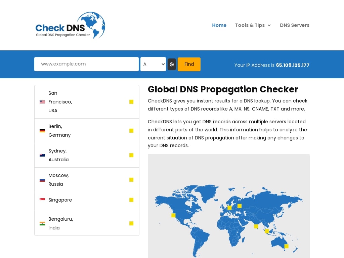Click the Singapore flag icon

(42, 200)
